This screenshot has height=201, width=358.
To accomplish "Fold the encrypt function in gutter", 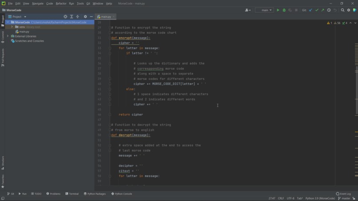I will click(110, 38).
